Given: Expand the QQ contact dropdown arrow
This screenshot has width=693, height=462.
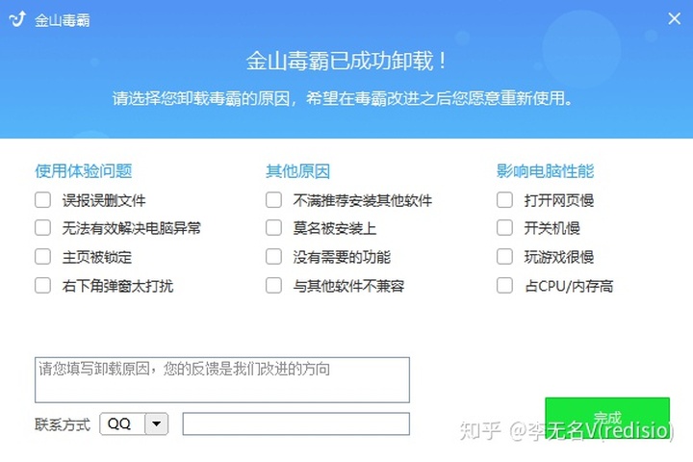Looking at the screenshot, I should pos(157,423).
